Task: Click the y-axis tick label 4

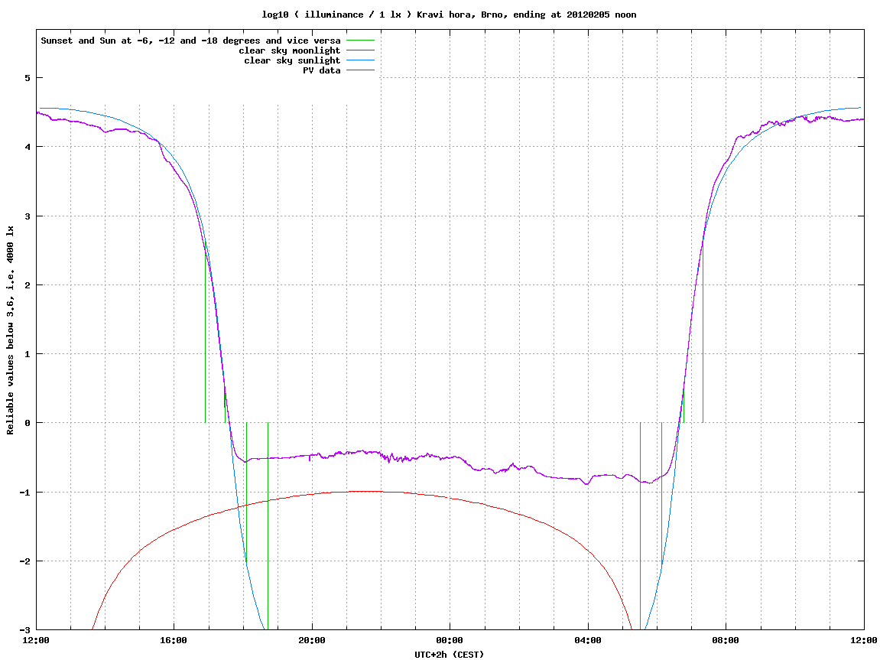Action: click(x=27, y=147)
